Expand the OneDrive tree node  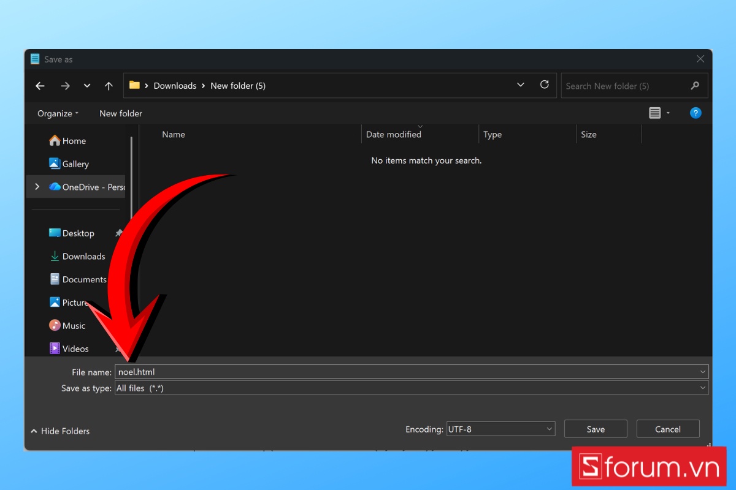point(37,187)
